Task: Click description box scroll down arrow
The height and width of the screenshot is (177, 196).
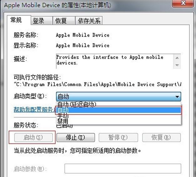Action: tap(177, 65)
